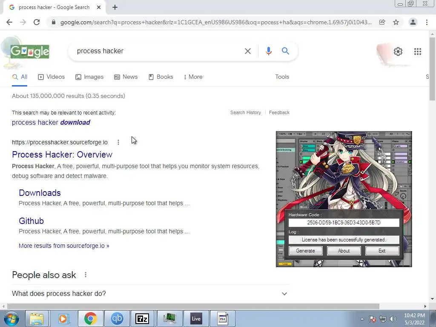Click the Google doodle logo
This screenshot has width=436, height=327.
tap(29, 52)
